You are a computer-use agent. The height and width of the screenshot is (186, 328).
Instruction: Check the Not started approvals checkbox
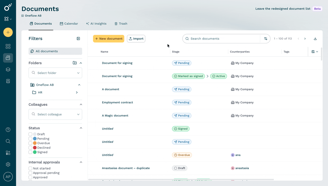coord(30,169)
